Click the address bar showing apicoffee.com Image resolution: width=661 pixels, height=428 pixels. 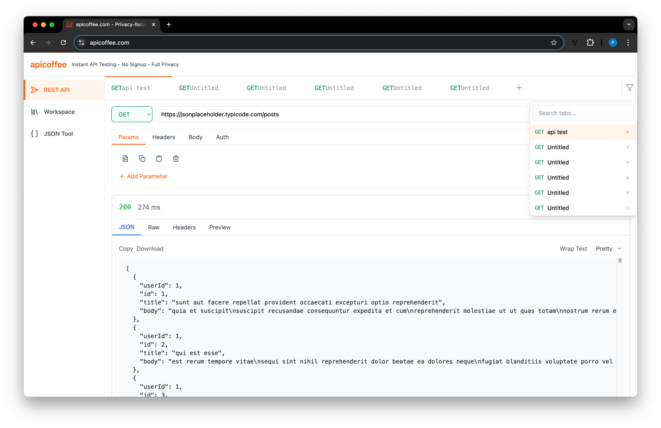click(318, 43)
